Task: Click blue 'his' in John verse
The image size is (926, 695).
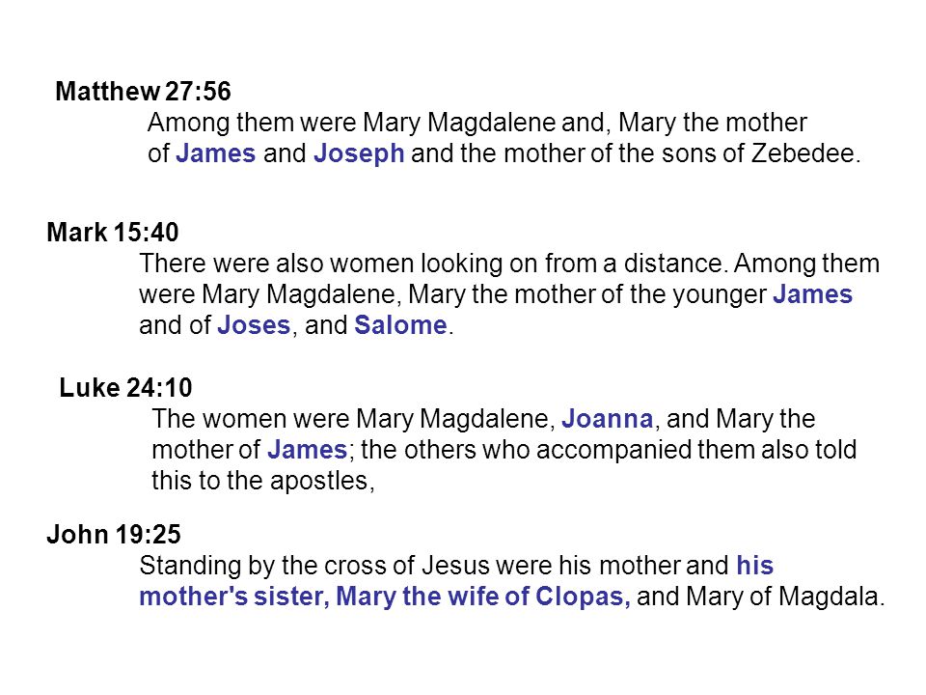Action: coord(754,566)
